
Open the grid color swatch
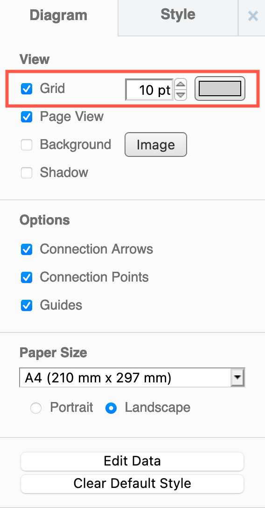tap(220, 89)
